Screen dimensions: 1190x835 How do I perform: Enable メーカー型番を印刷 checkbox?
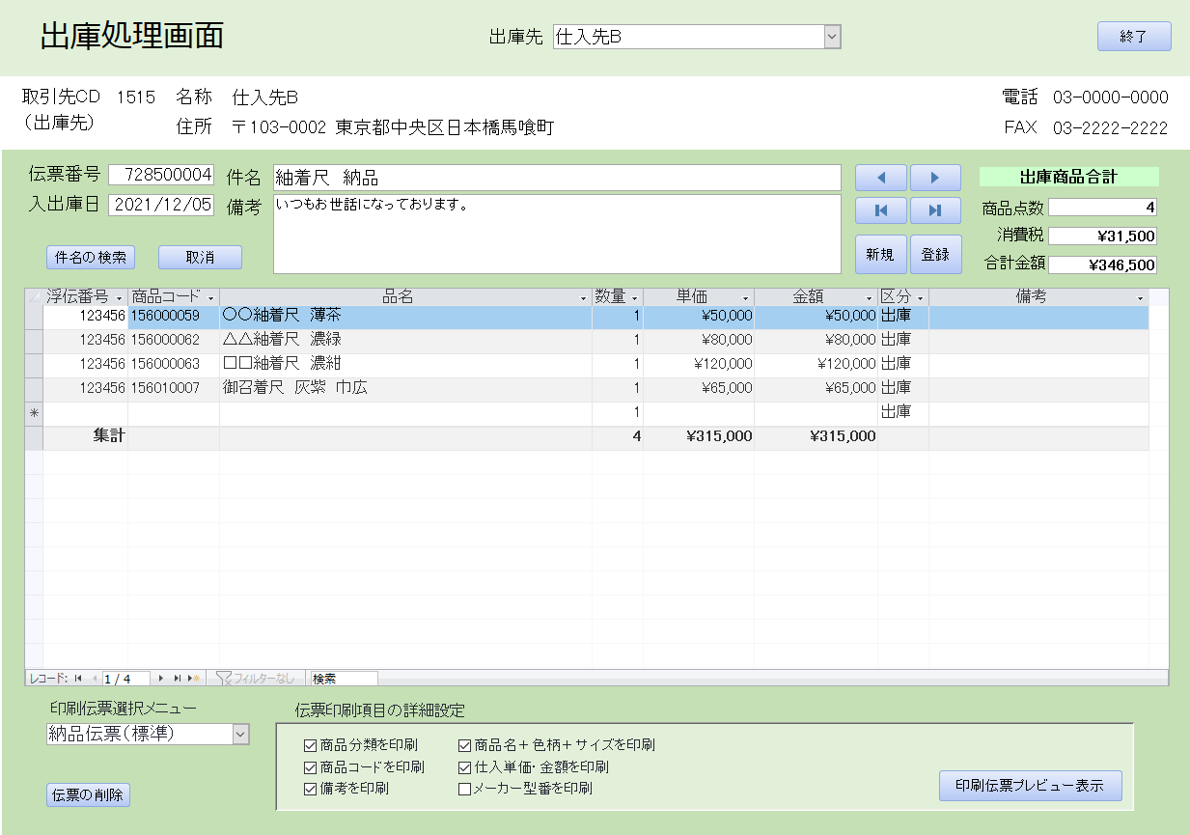click(464, 789)
